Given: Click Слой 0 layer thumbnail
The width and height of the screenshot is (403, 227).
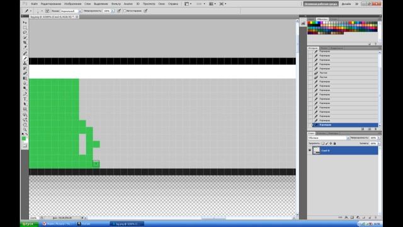Looking at the screenshot, I should 316,150.
